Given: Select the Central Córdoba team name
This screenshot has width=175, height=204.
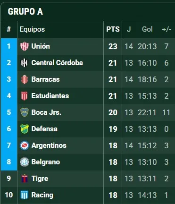Looking at the screenshot, I should [57, 63].
